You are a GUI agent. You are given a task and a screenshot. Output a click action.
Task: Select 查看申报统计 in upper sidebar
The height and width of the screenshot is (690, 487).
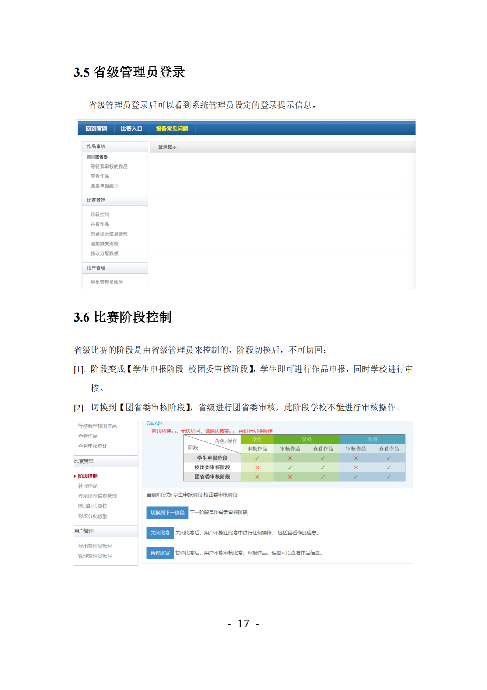[x=104, y=186]
